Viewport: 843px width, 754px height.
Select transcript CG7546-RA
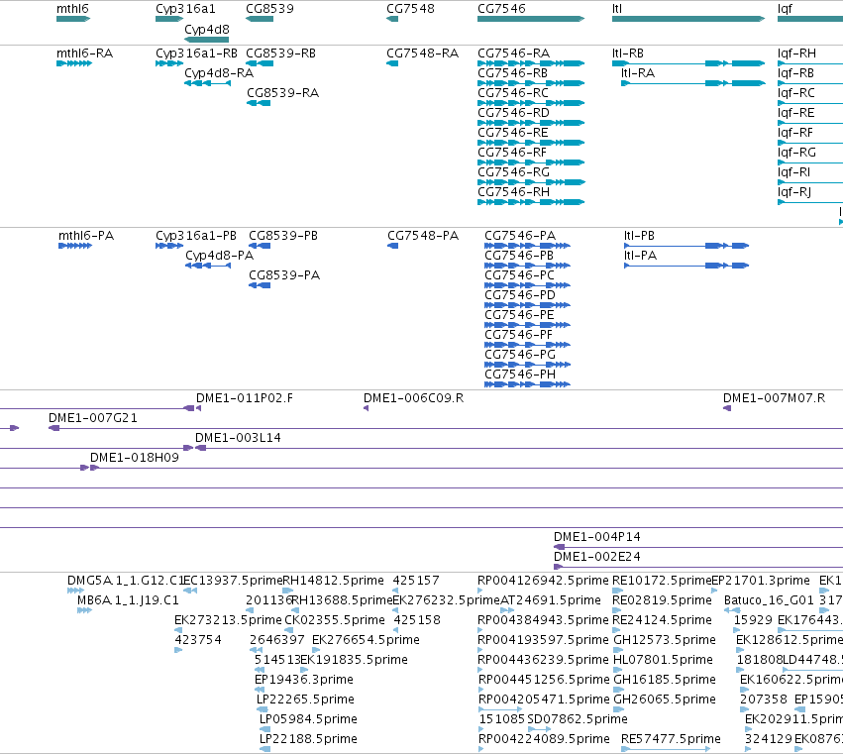531,63
